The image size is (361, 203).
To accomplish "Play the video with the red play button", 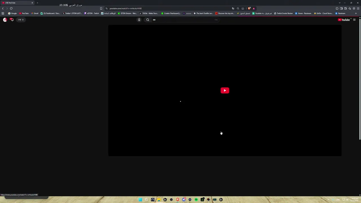I will point(225,91).
